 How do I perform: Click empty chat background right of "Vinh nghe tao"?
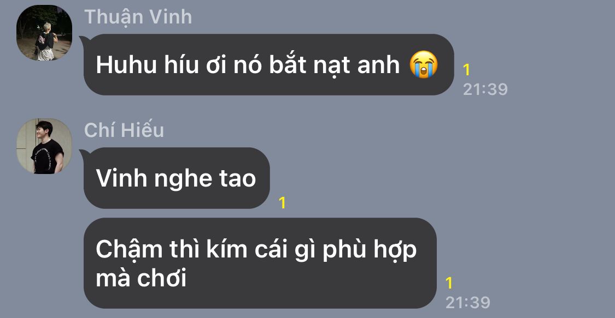tap(431, 178)
